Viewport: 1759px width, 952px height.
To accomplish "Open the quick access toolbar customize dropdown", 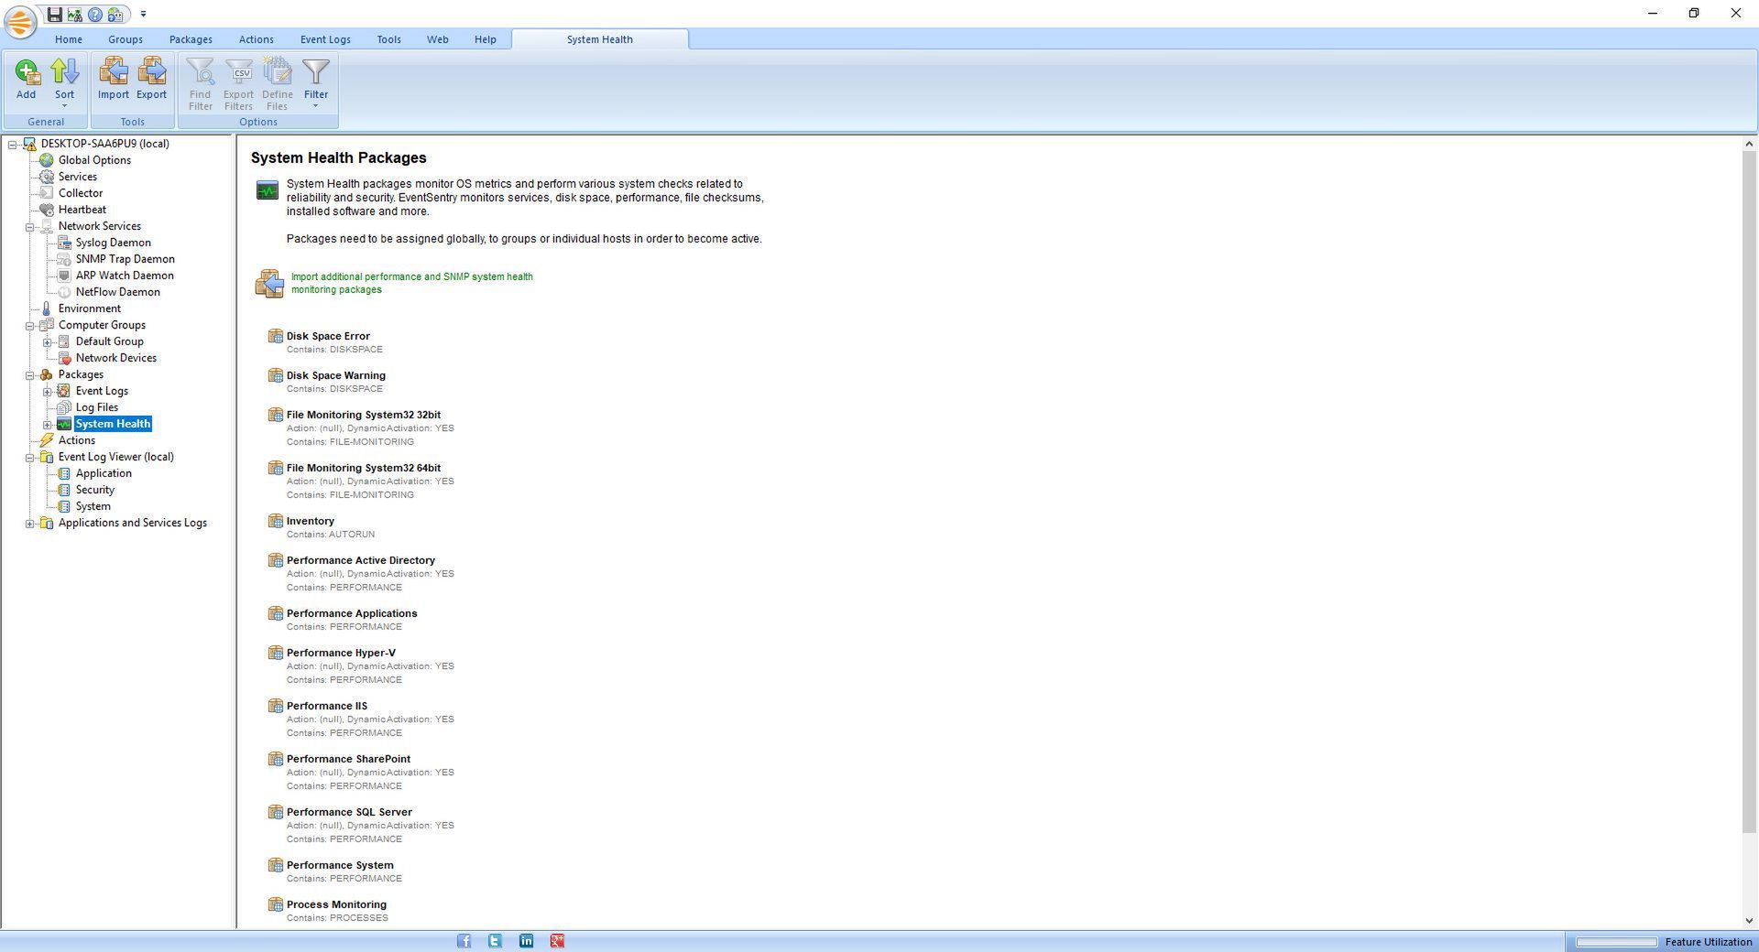I will (x=143, y=14).
